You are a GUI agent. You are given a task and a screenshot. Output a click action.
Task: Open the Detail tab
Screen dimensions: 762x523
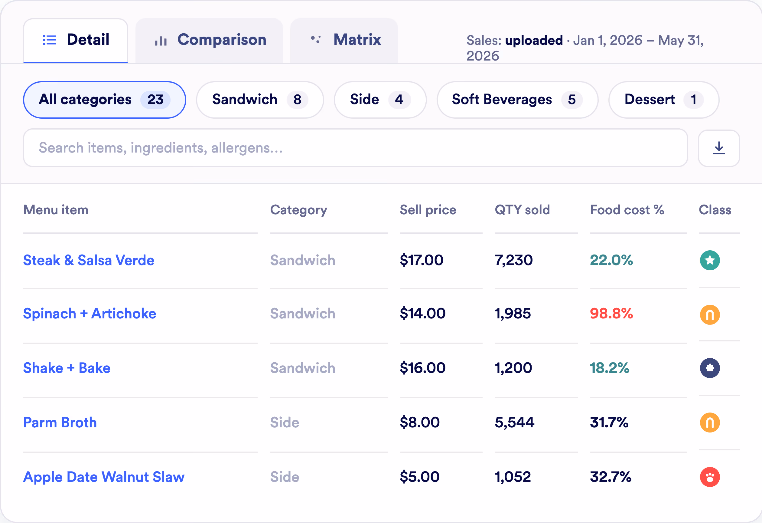75,40
